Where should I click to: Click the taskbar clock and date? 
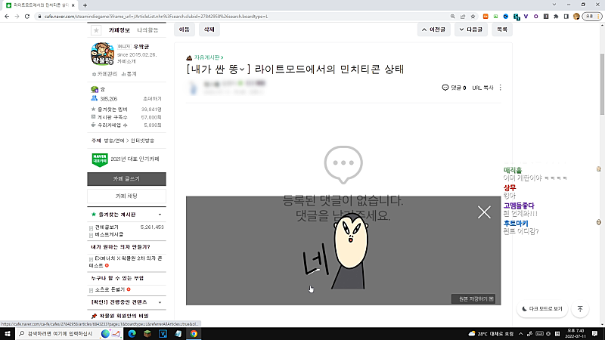pos(576,334)
